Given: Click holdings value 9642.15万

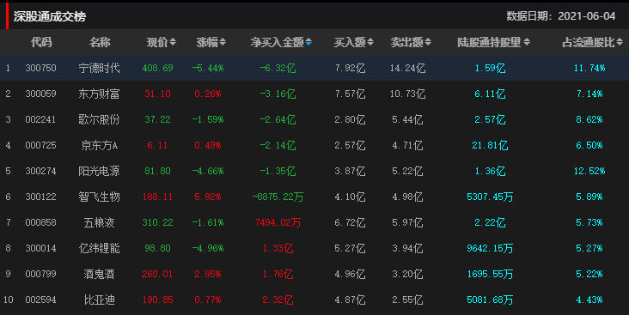Looking at the screenshot, I should (x=490, y=248).
